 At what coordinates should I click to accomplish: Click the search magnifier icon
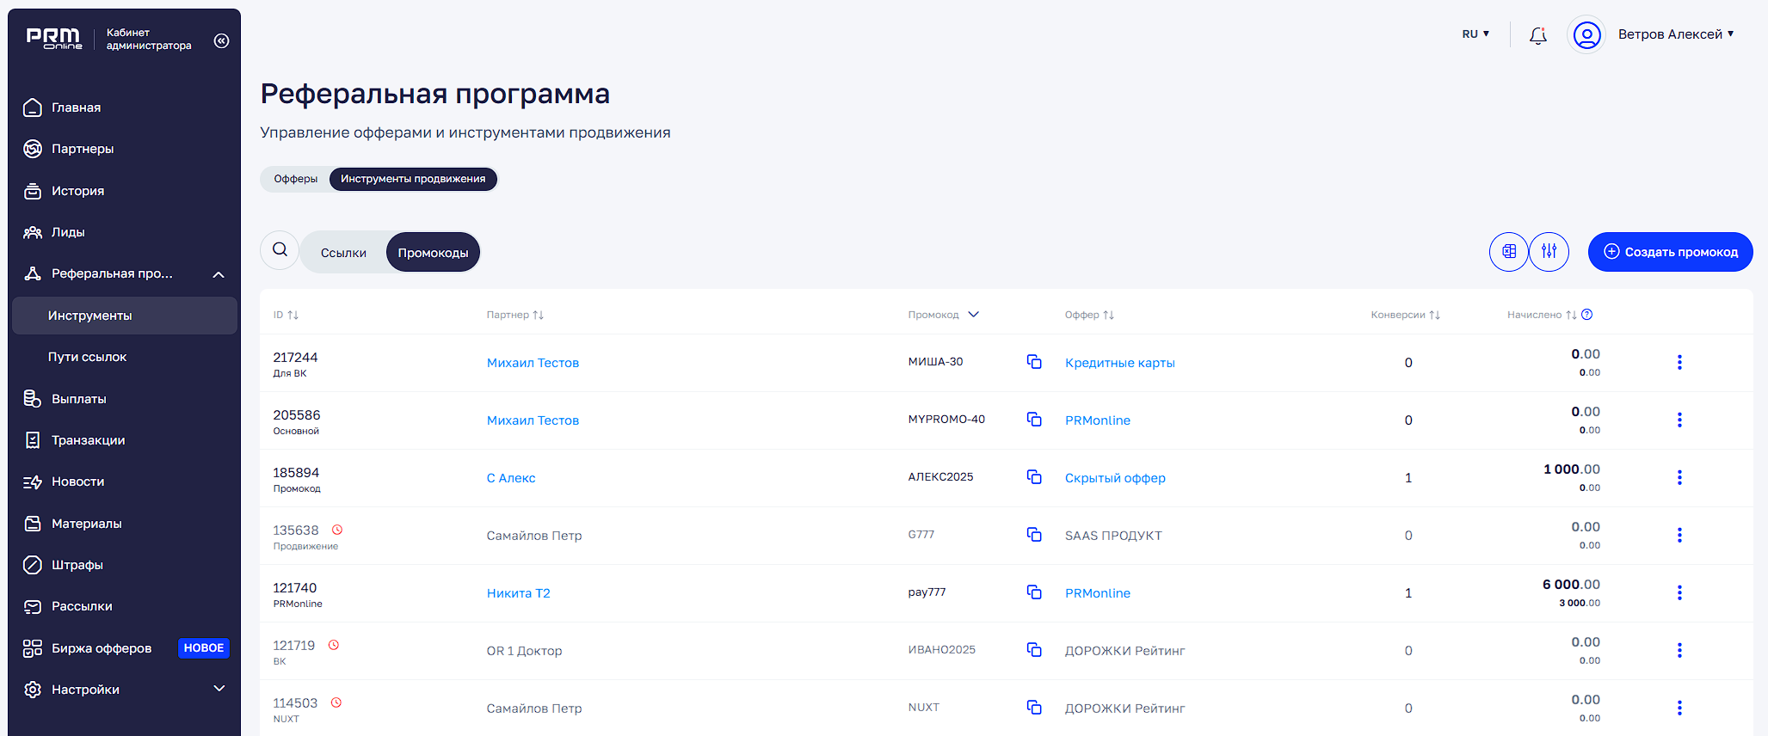point(280,250)
